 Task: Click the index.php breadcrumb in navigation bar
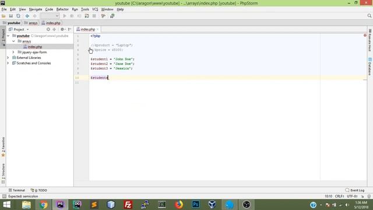point(51,23)
